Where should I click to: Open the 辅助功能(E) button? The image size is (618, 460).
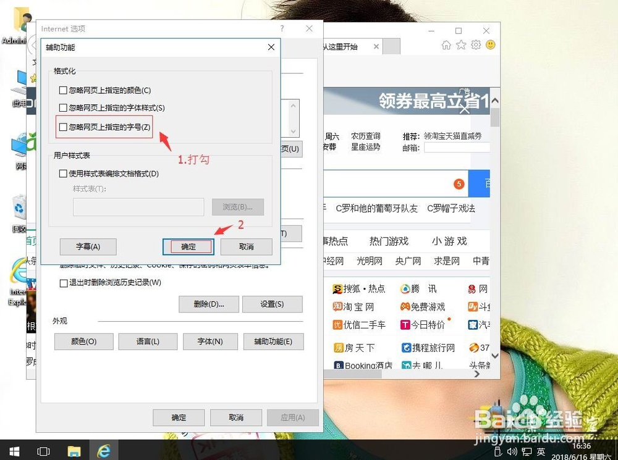(273, 341)
